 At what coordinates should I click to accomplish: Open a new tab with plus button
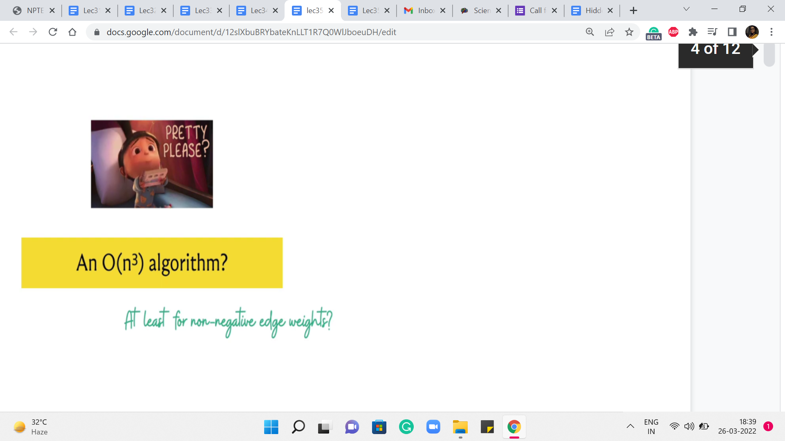click(633, 11)
